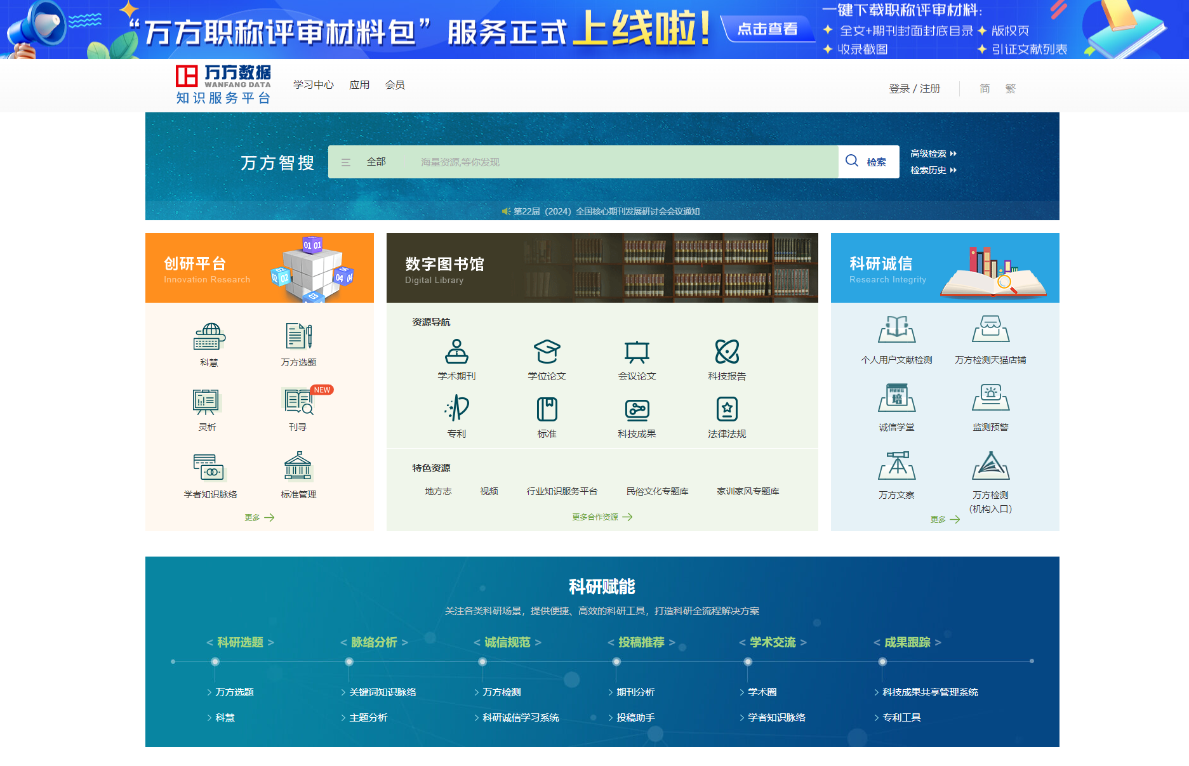
Task: Click timeline marker under 科研选题
Action: 215,661
